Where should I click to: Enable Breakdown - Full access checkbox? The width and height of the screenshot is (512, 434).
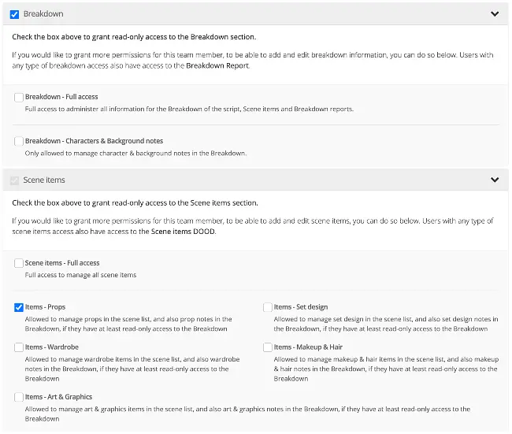(x=19, y=97)
